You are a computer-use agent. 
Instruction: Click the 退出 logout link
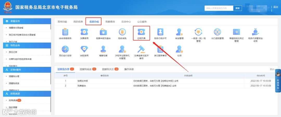click(276, 7)
